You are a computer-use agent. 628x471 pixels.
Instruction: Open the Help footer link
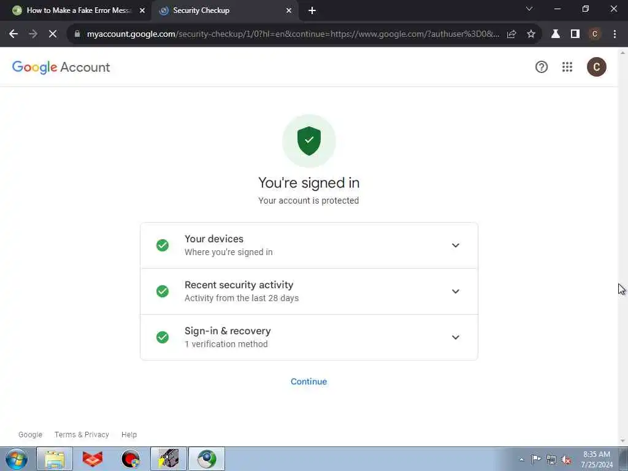(129, 435)
